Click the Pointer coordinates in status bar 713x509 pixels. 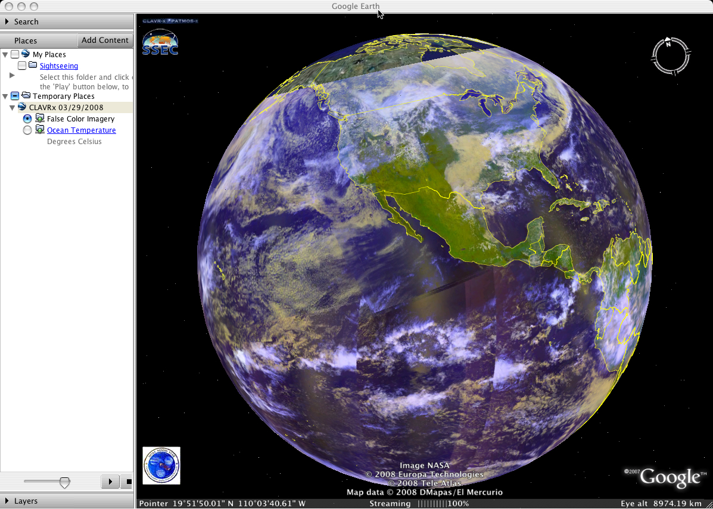[x=222, y=504]
